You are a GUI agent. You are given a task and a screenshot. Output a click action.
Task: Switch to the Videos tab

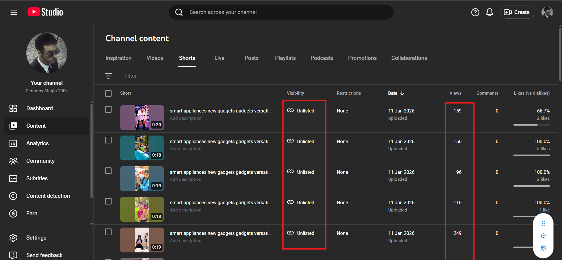155,58
